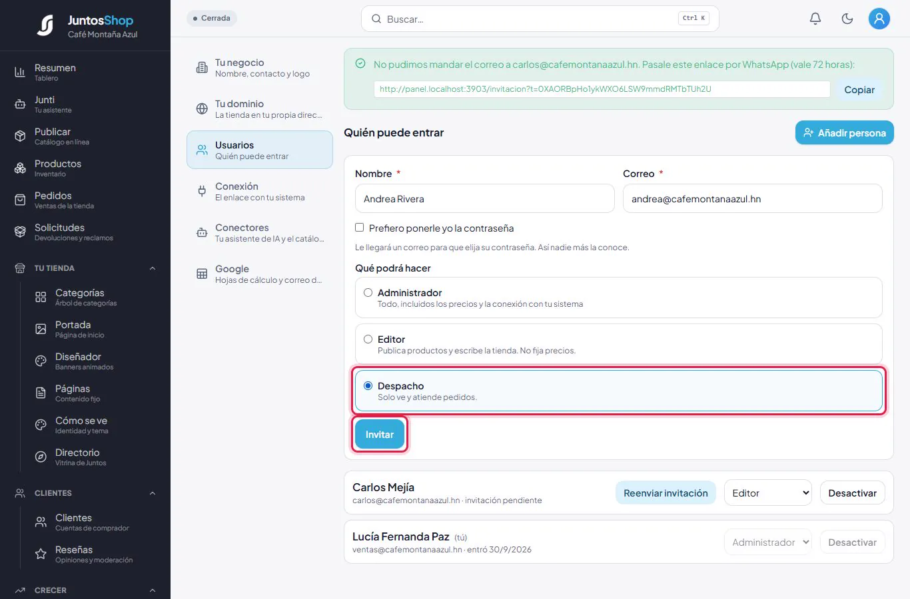
Task: Click the Productos inventory icon
Action: click(x=20, y=168)
